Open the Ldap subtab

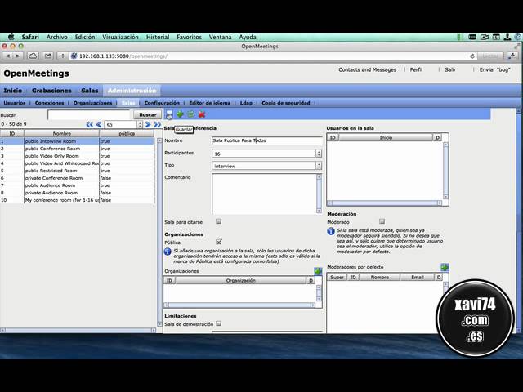click(246, 103)
